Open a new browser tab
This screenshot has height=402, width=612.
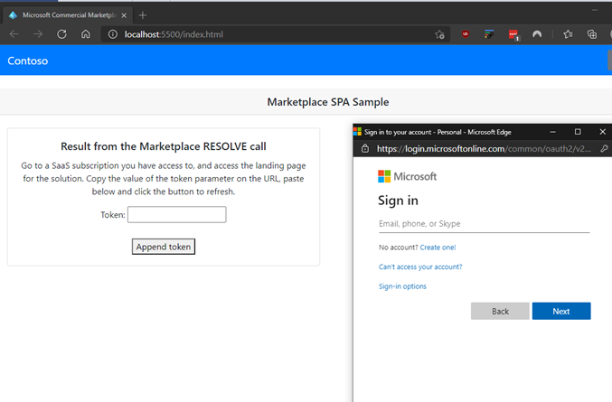pos(143,15)
